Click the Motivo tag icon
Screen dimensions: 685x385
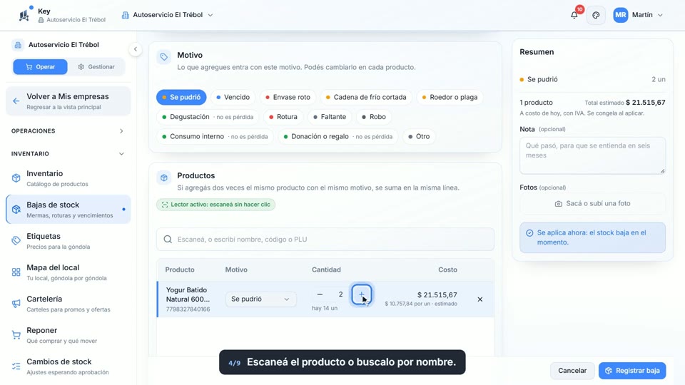click(x=164, y=57)
